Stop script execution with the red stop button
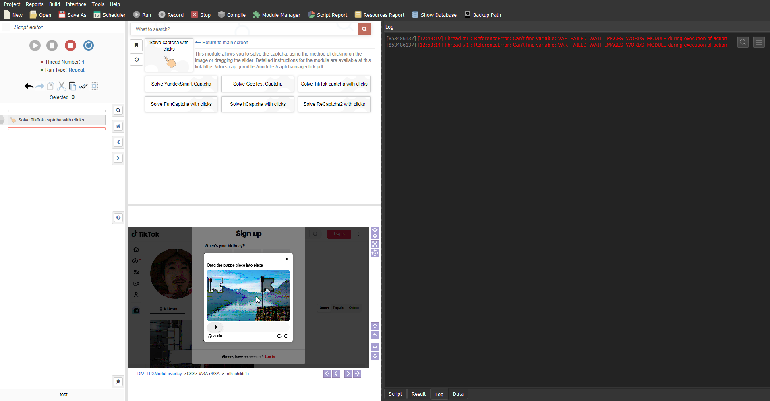 (x=70, y=45)
